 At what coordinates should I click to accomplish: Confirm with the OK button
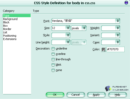coord(55,95)
